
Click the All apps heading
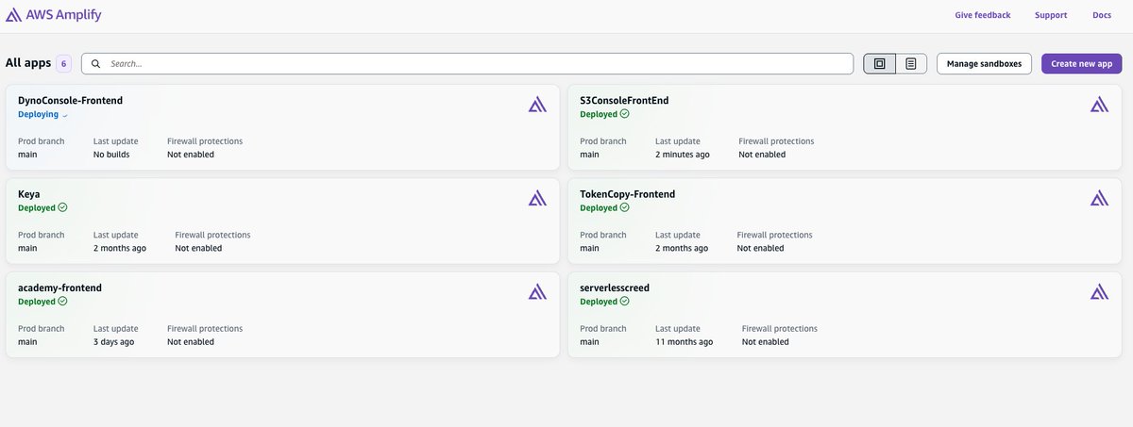28,63
